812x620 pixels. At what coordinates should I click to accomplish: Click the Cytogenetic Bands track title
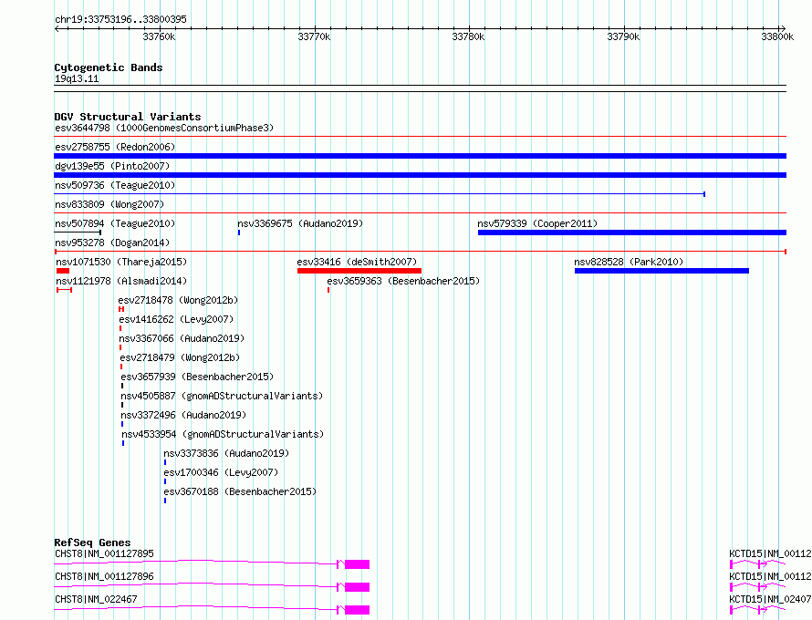point(109,67)
